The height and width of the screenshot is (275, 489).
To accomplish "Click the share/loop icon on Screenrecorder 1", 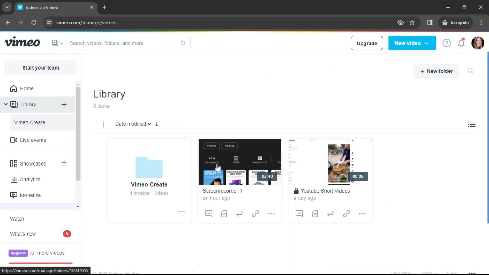I will [239, 214].
